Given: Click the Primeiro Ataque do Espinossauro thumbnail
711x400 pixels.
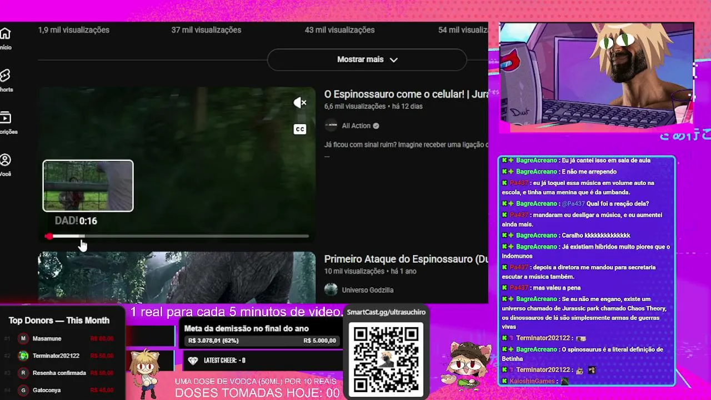Looking at the screenshot, I should click(177, 277).
